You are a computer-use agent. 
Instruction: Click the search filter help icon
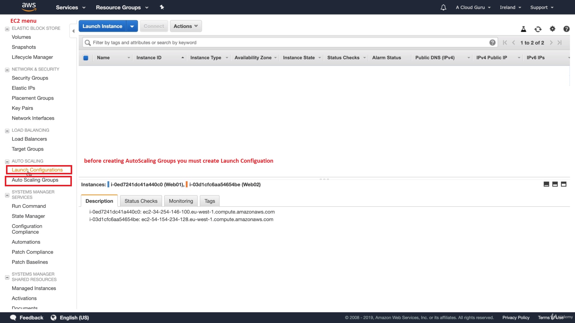point(492,42)
